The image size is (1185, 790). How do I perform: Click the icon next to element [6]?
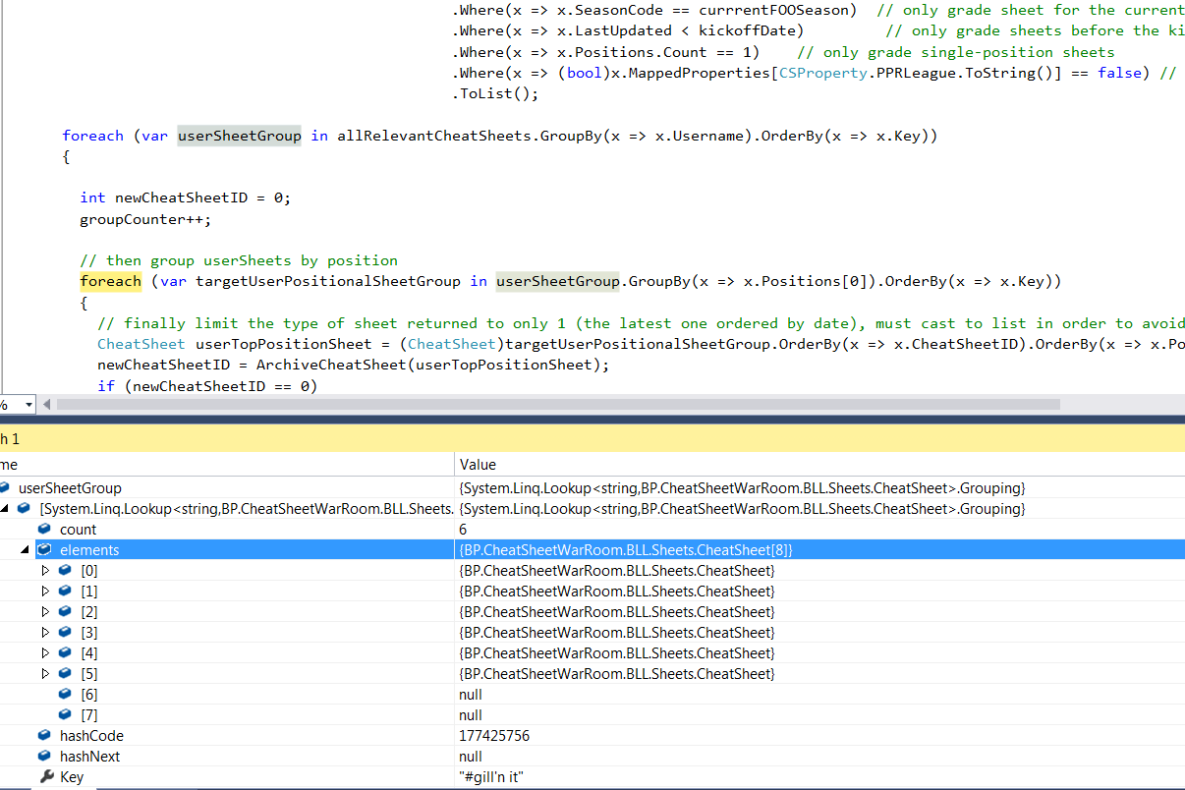66,695
